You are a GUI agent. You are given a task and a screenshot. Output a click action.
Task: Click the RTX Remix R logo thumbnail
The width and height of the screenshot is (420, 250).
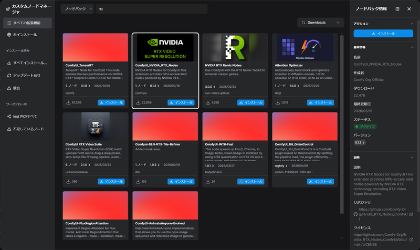click(x=235, y=47)
